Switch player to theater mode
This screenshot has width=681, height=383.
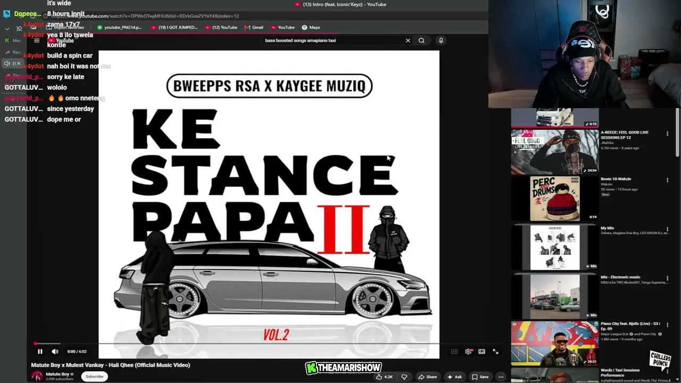click(481, 352)
